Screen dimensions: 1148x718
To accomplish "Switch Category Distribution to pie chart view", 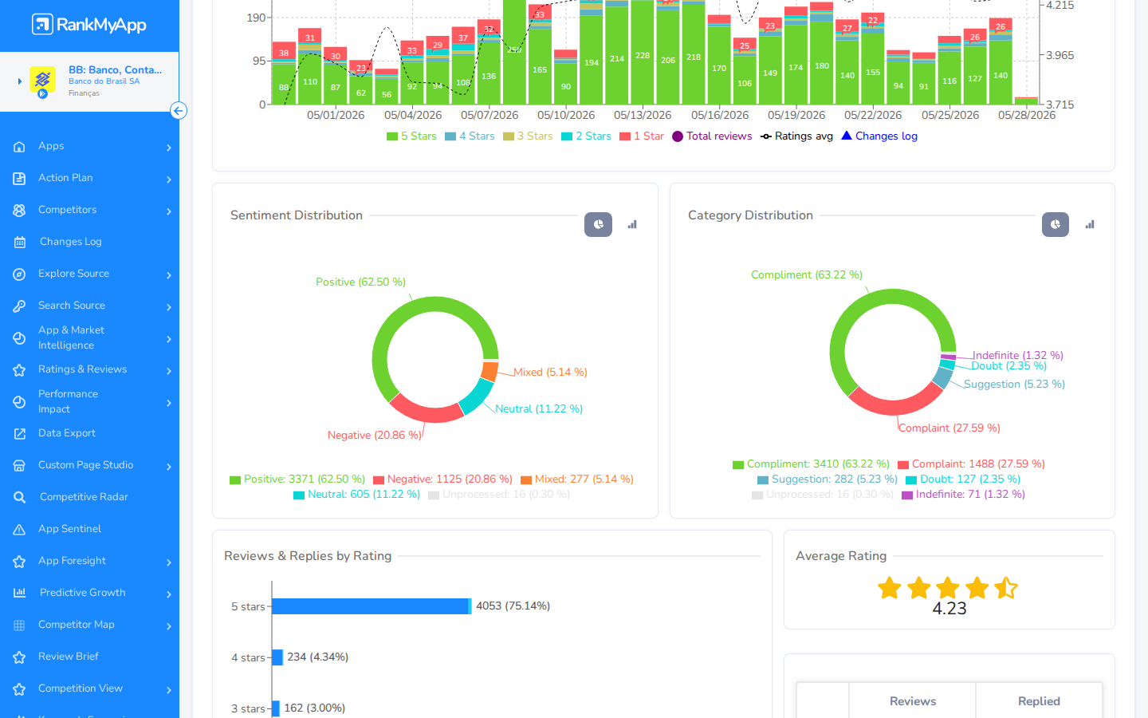I will coord(1055,224).
